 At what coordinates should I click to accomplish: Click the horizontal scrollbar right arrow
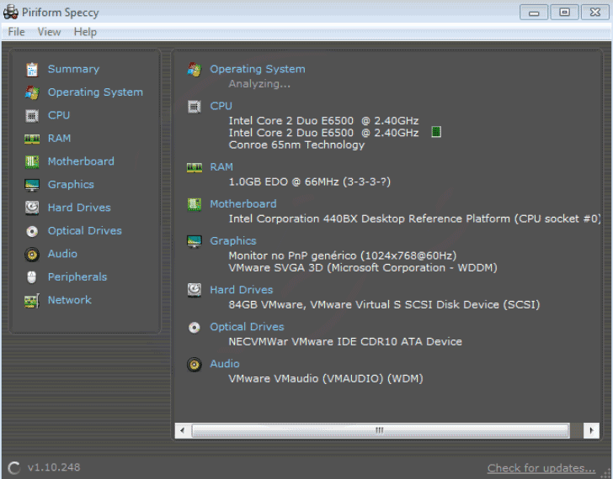click(592, 430)
